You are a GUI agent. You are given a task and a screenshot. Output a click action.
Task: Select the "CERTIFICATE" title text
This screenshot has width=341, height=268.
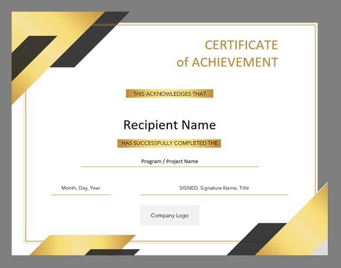click(x=241, y=45)
